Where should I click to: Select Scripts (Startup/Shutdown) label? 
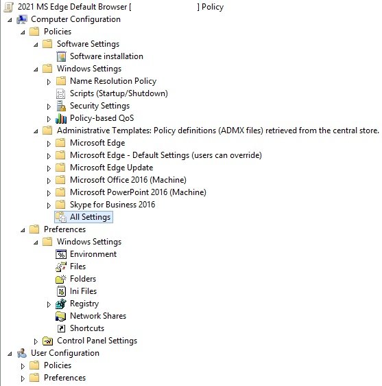click(x=119, y=93)
